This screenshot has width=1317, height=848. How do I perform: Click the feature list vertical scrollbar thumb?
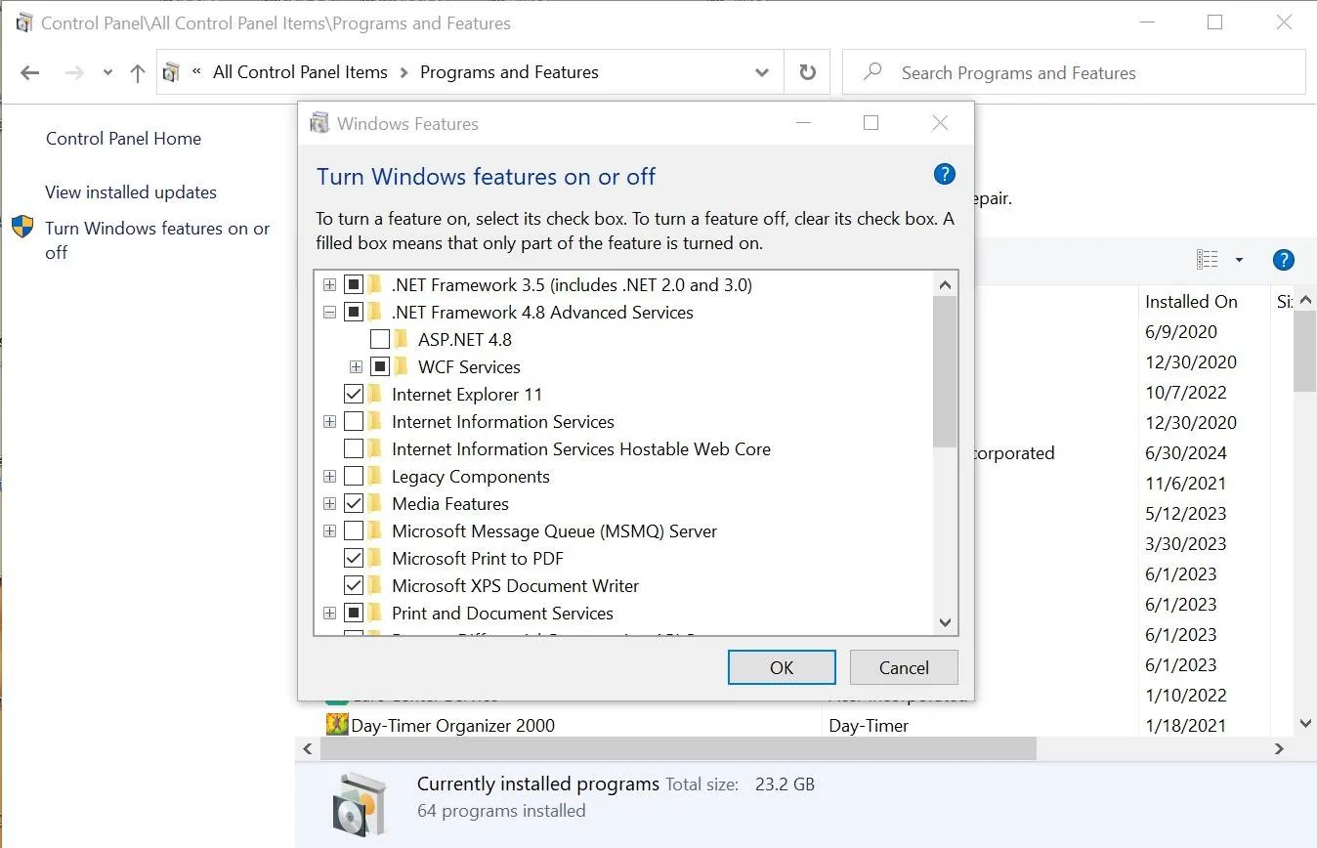[945, 372]
